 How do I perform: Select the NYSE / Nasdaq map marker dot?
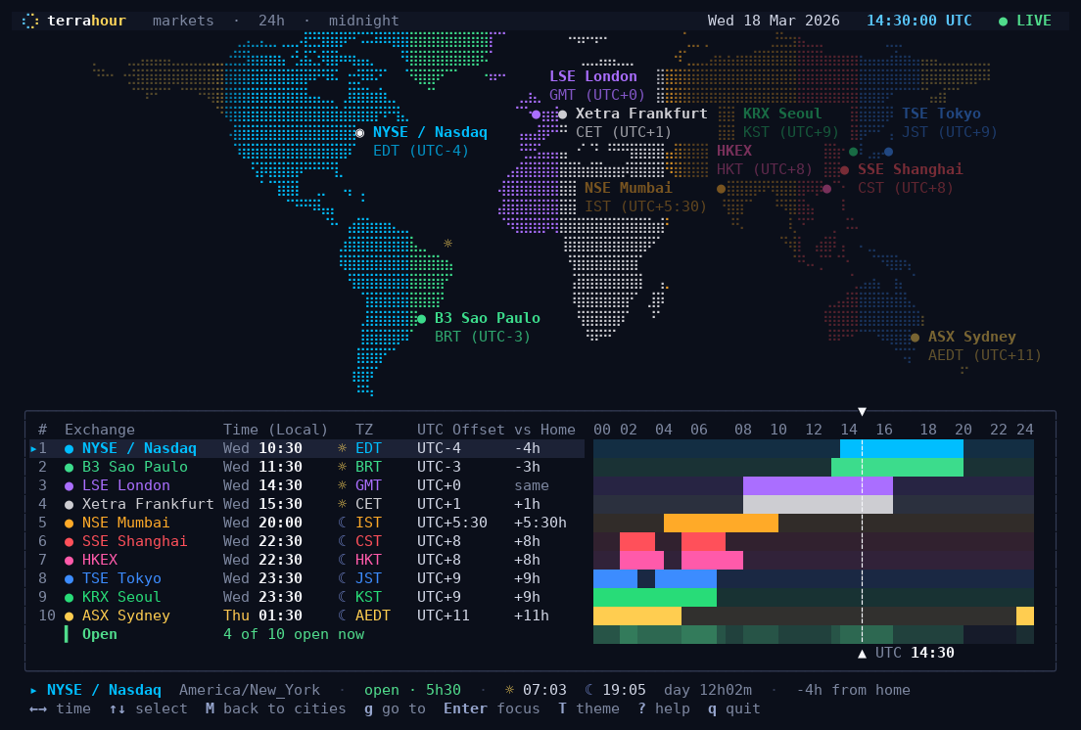(360, 133)
